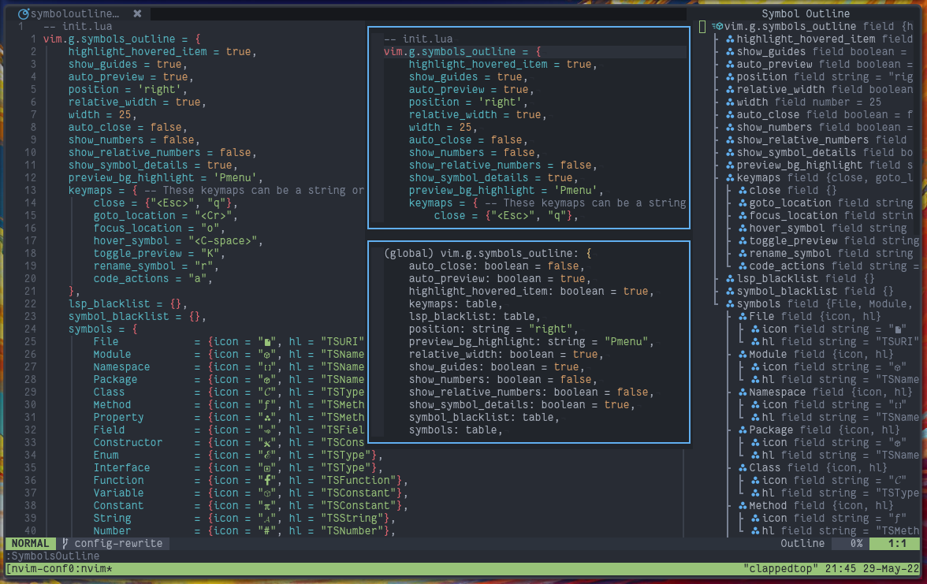The image size is (927, 584).
Task: Click field icon next to auto_preview in outline
Action: tap(730, 64)
